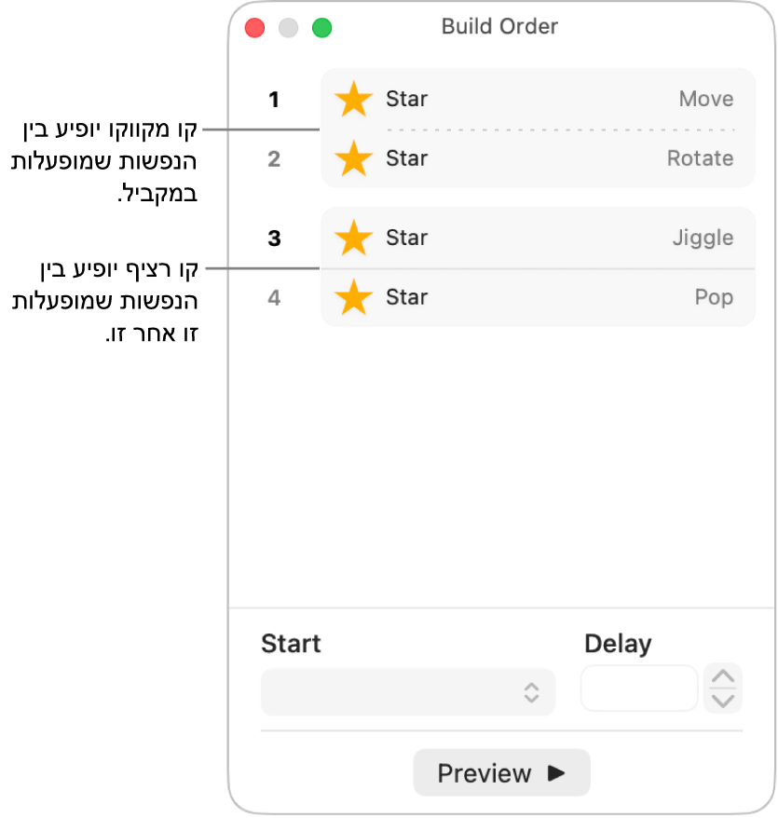This screenshot has height=818, width=778.
Task: Click the Star icon on the Rotate build
Action: tap(353, 158)
